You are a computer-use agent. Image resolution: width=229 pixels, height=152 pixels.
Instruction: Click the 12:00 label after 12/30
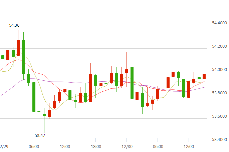click(x=189, y=147)
